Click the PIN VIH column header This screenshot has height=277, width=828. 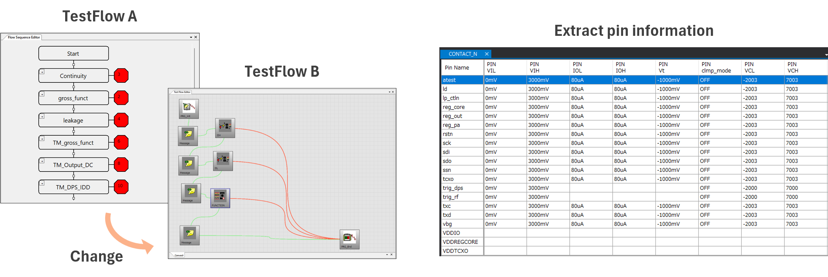(534, 67)
